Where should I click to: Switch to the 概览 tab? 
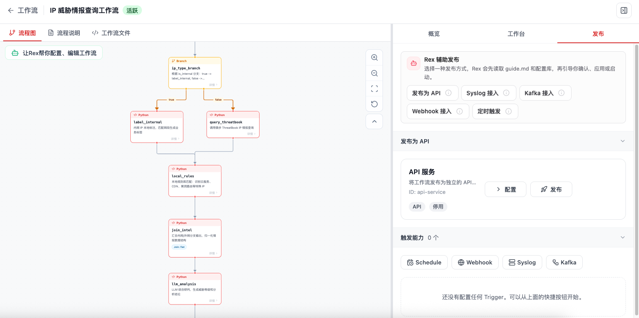pyautogui.click(x=434, y=34)
